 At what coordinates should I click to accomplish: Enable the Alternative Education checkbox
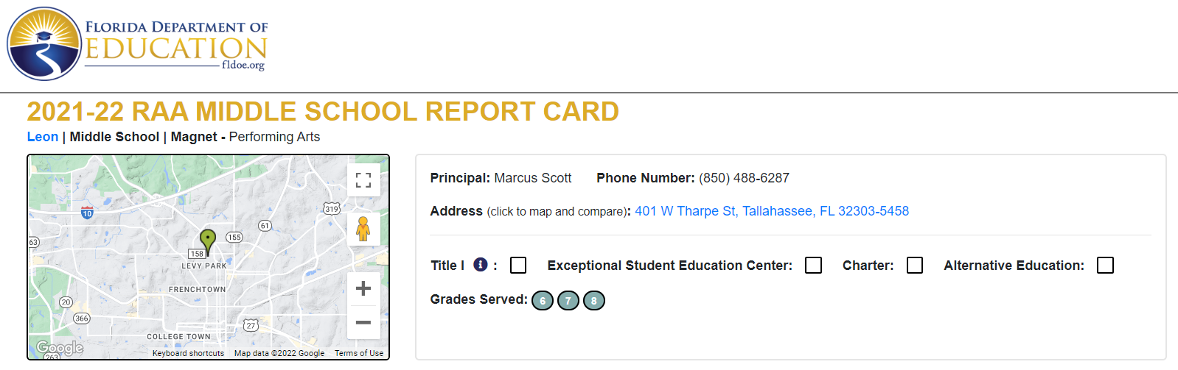pyautogui.click(x=1105, y=265)
